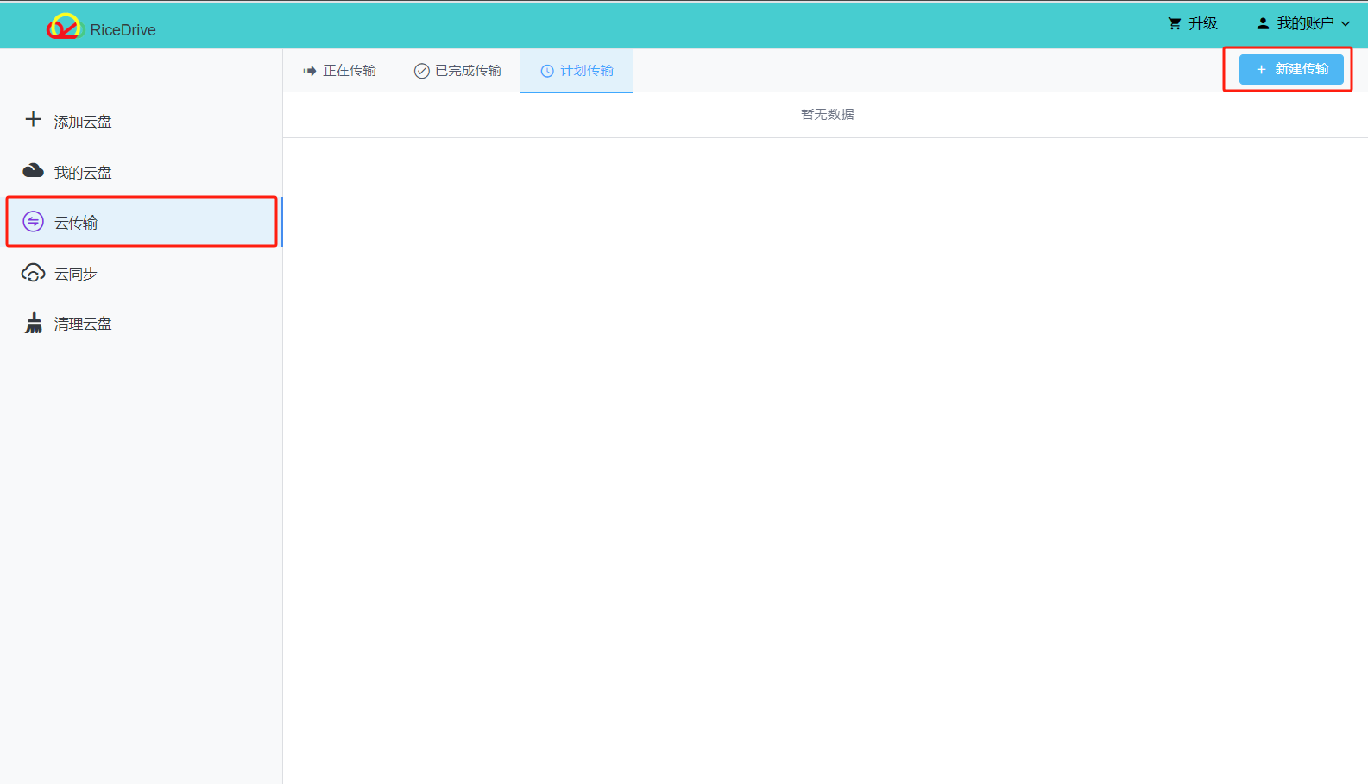The width and height of the screenshot is (1368, 784).
Task: Click the 暂无数据 empty message
Action: click(827, 114)
